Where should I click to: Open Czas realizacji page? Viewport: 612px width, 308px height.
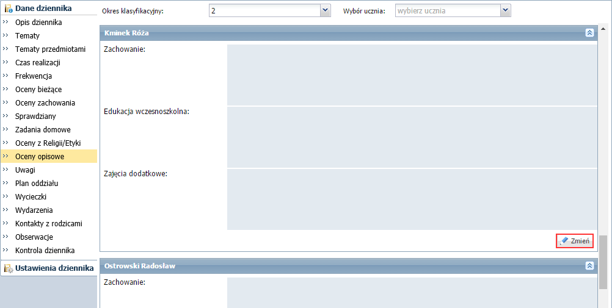pos(37,62)
